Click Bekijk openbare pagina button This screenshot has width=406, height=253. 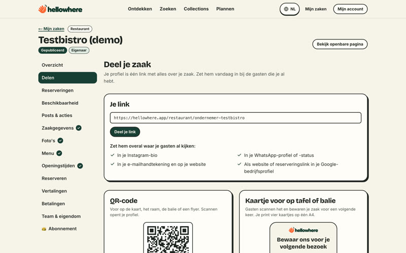[340, 44]
